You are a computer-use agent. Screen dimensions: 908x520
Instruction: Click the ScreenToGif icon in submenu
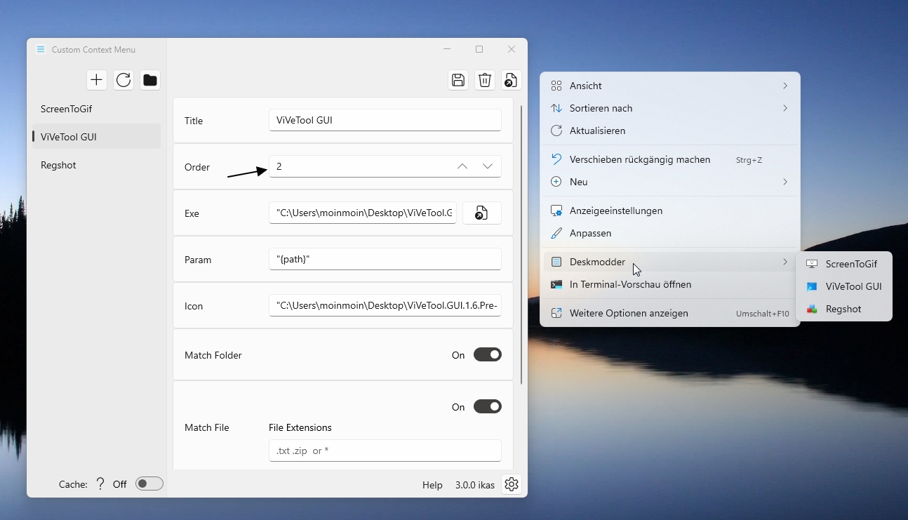click(x=812, y=264)
